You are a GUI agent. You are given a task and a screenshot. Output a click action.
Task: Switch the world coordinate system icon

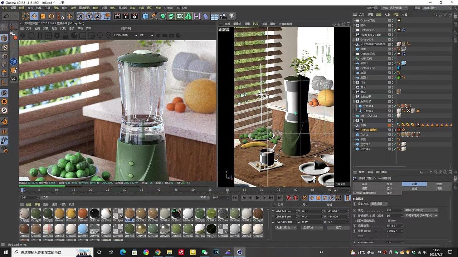click(x=107, y=16)
